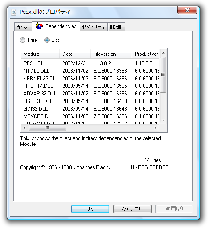
Task: Close the properties dialog with the X button
Action: [187, 10]
